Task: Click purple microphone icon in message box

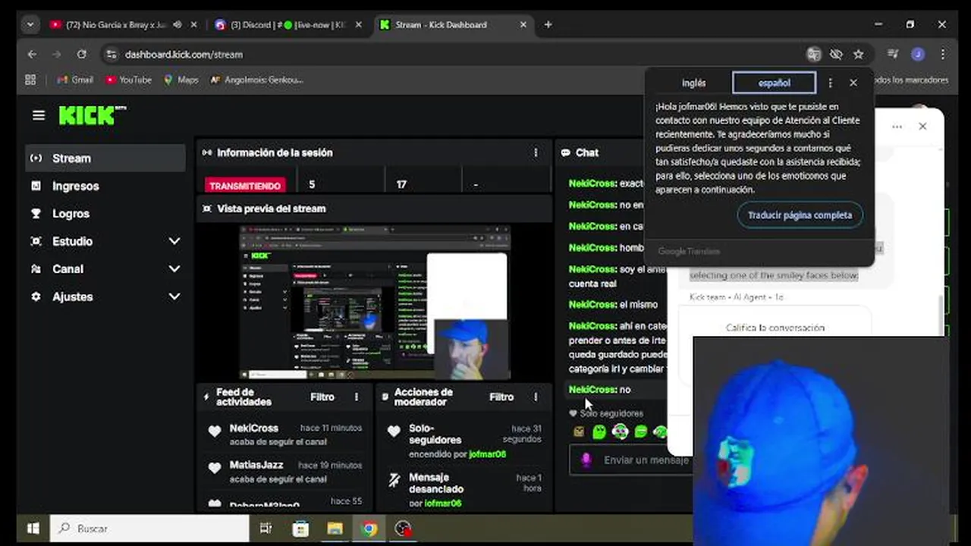Action: (x=586, y=460)
